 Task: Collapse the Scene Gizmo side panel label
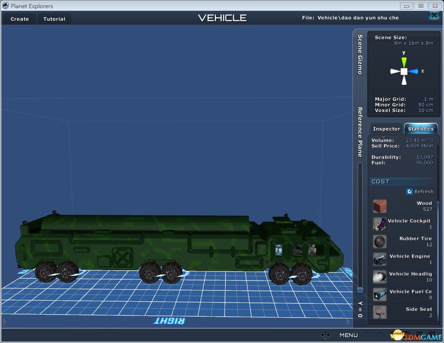point(360,55)
